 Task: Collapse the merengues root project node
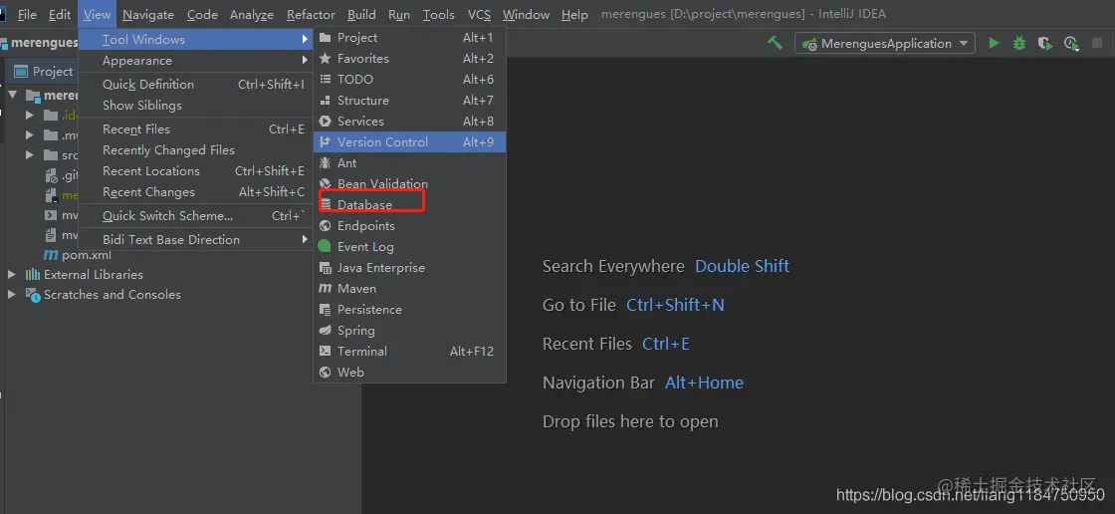click(12, 95)
